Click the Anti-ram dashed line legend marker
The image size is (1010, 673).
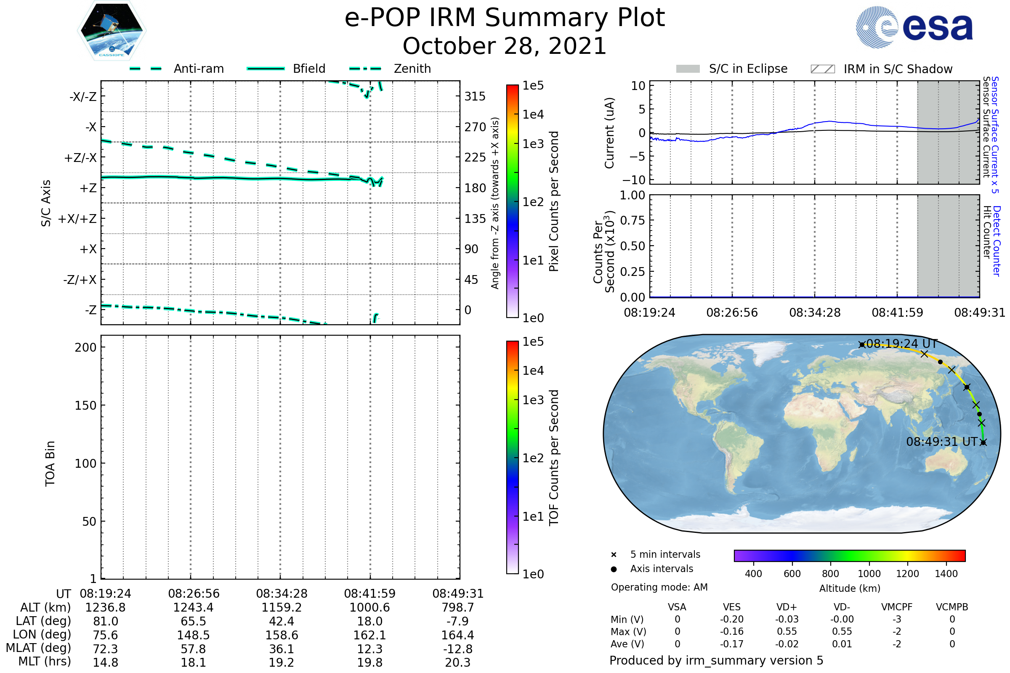146,69
